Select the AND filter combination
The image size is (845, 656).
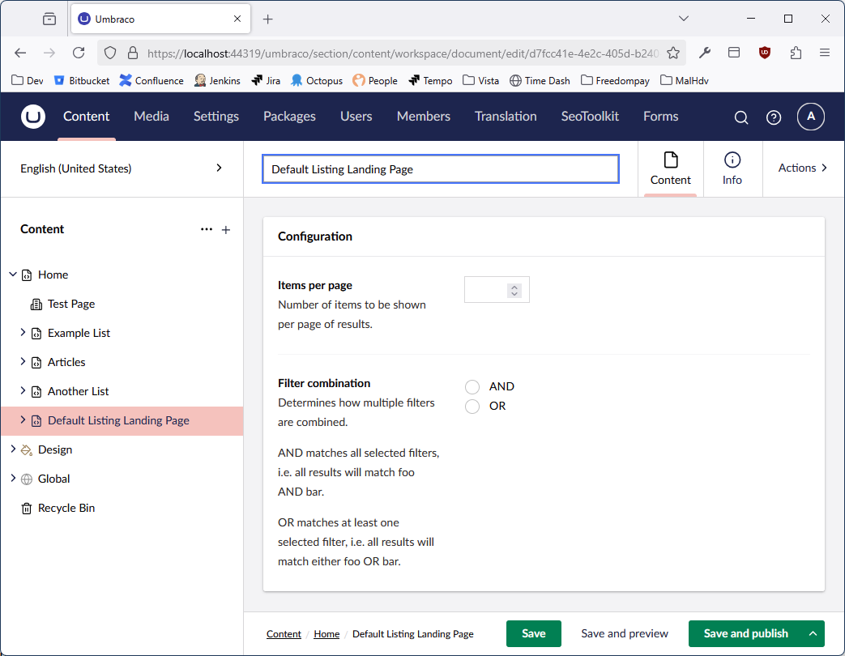pyautogui.click(x=472, y=386)
